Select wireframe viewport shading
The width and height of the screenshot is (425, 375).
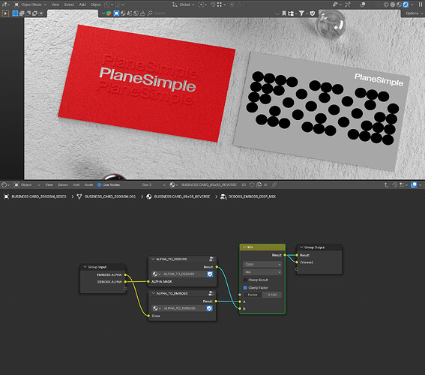(x=386, y=4)
